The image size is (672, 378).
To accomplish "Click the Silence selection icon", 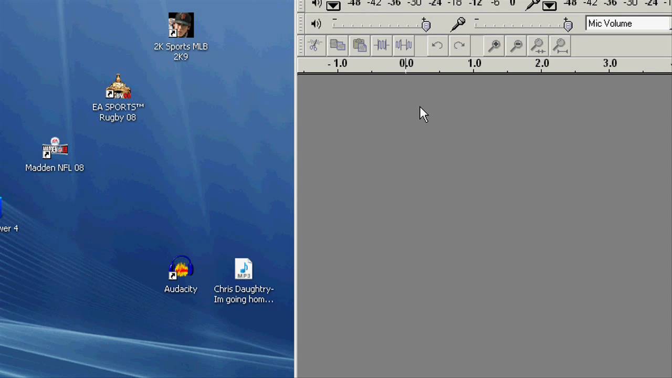I will (x=404, y=45).
